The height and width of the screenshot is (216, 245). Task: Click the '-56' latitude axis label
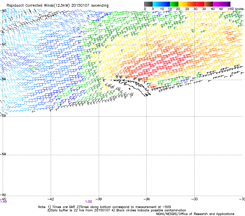pyautogui.click(x=3, y=115)
